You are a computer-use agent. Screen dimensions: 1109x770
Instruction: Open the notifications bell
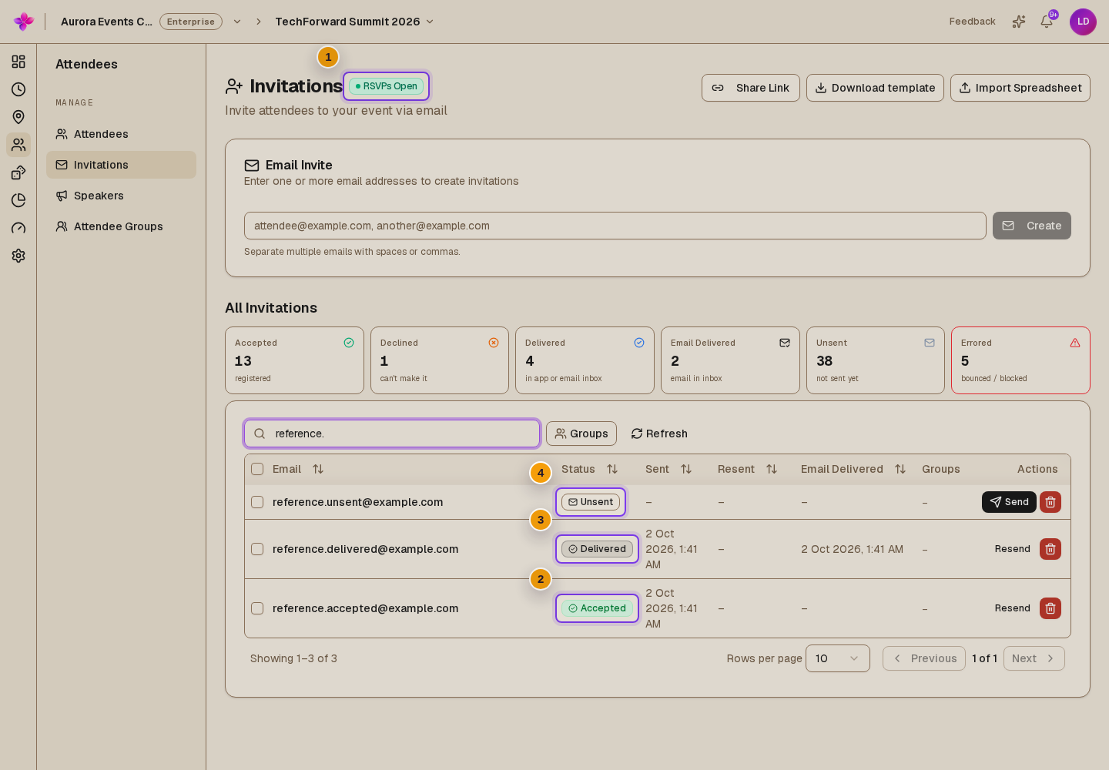pyautogui.click(x=1047, y=22)
